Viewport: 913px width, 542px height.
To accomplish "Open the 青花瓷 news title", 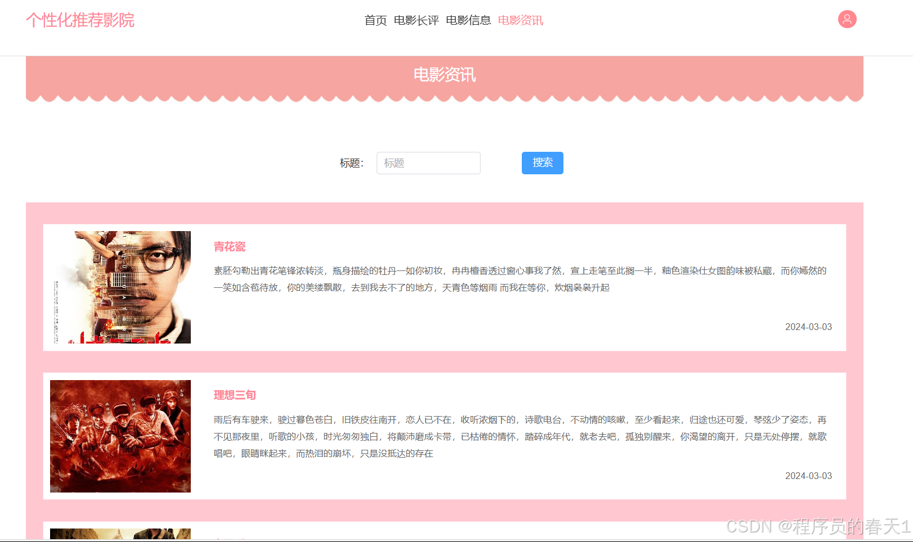I will point(230,247).
